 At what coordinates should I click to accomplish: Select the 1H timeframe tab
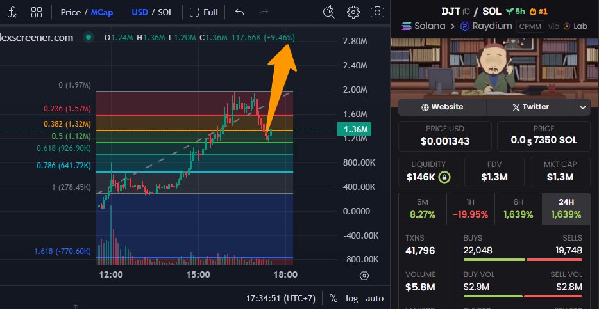[470, 209]
